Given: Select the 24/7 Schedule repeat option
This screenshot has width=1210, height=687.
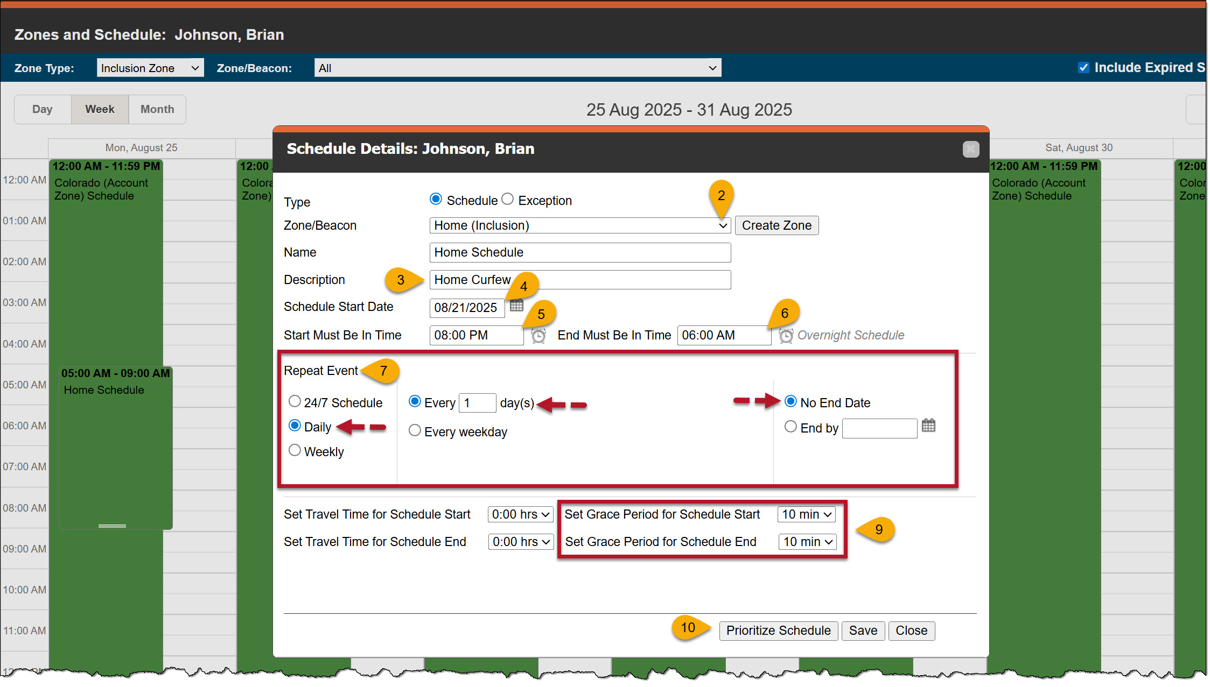Looking at the screenshot, I should tap(295, 401).
